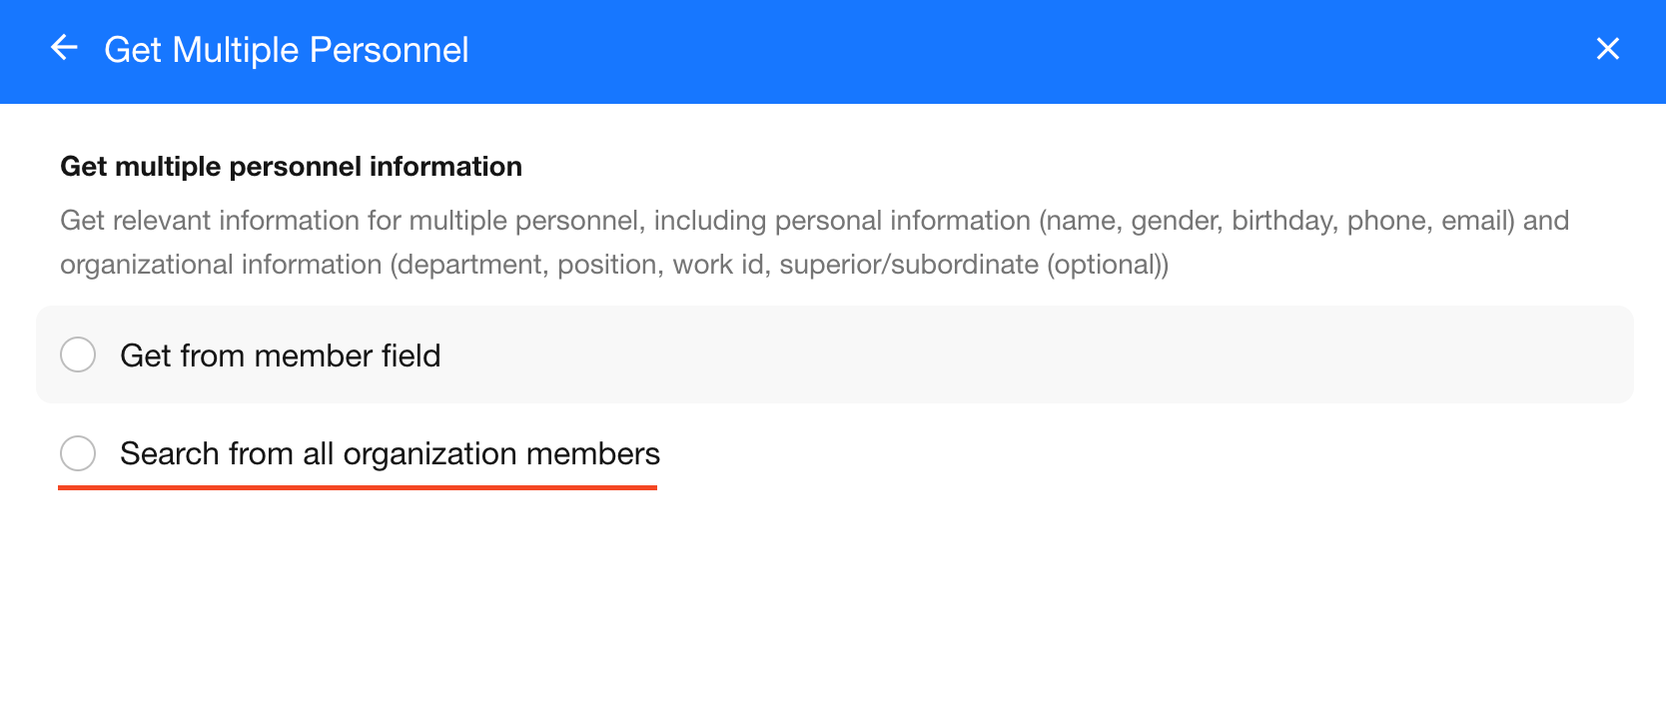This screenshot has width=1666, height=701.
Task: Click the red underline beneath the search option
Action: (358, 487)
